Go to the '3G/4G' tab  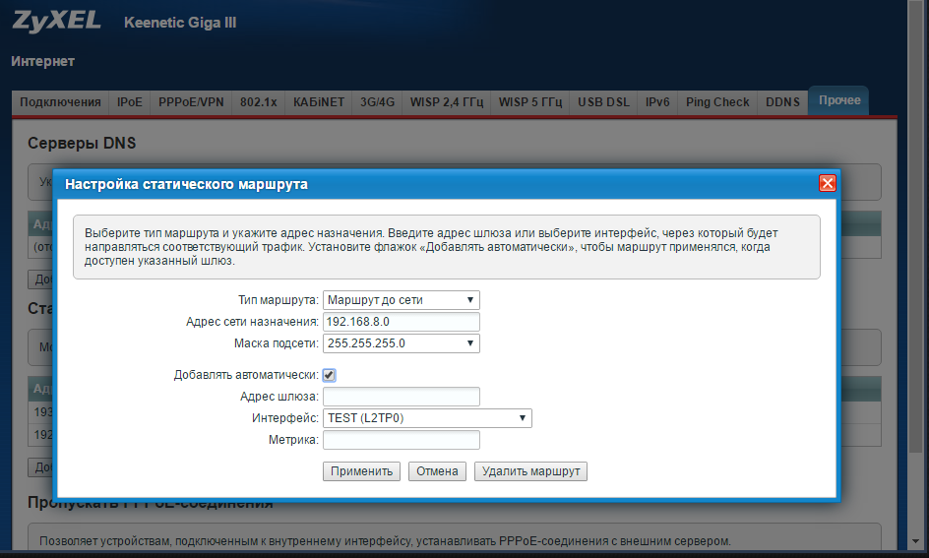377,102
